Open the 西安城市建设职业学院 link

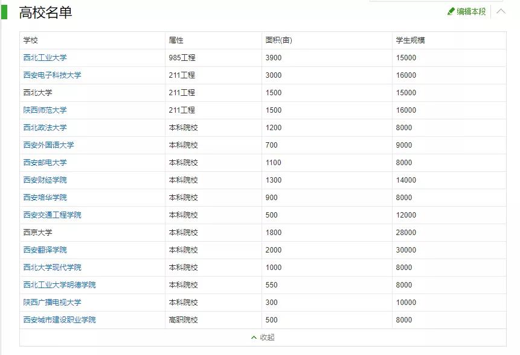coord(60,320)
